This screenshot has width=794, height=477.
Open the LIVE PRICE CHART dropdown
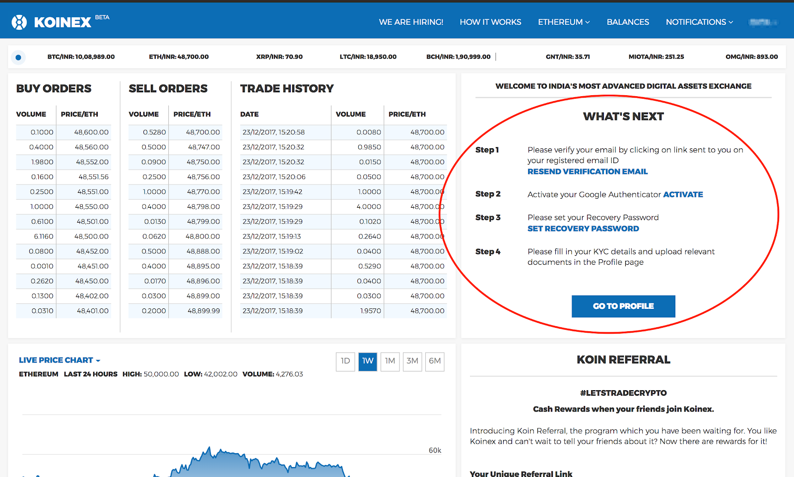(x=60, y=360)
